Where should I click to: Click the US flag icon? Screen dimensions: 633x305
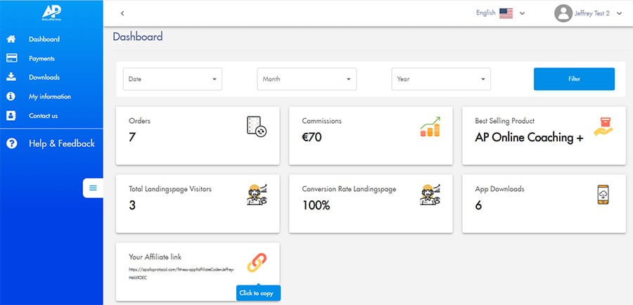506,13
